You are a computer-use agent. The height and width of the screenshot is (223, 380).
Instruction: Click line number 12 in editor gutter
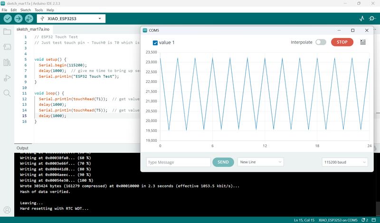click(24, 99)
